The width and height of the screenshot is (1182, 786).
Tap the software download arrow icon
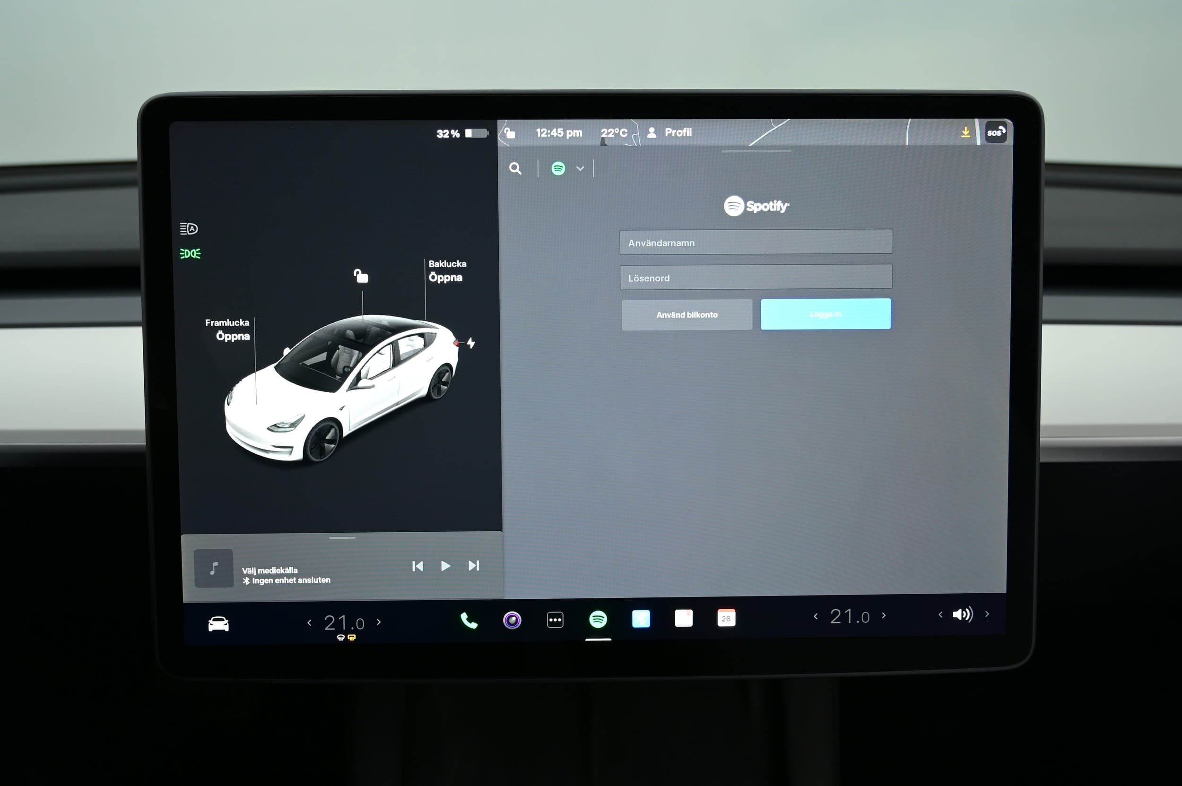(965, 132)
